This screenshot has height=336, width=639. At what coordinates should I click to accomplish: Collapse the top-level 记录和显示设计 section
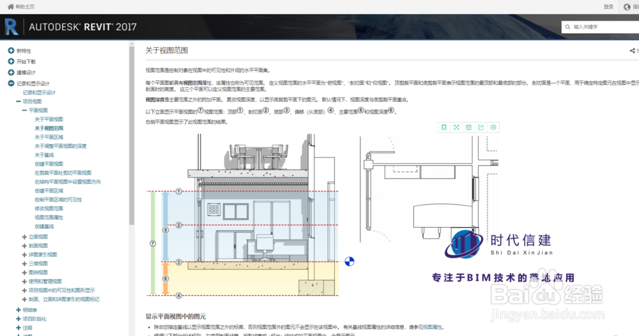pos(11,84)
